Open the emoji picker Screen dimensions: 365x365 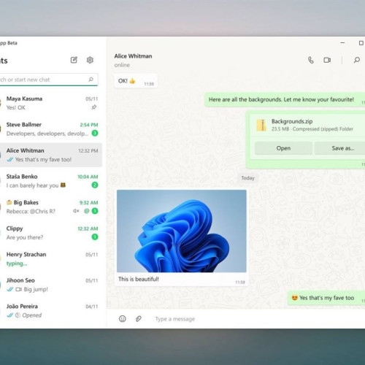coord(123,318)
